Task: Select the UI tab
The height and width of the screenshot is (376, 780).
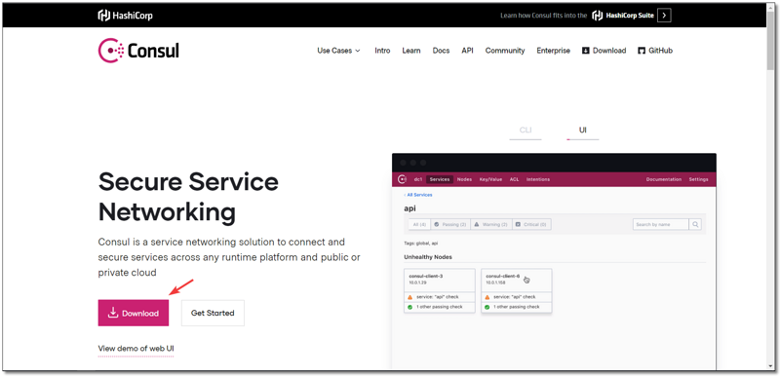Action: [582, 131]
